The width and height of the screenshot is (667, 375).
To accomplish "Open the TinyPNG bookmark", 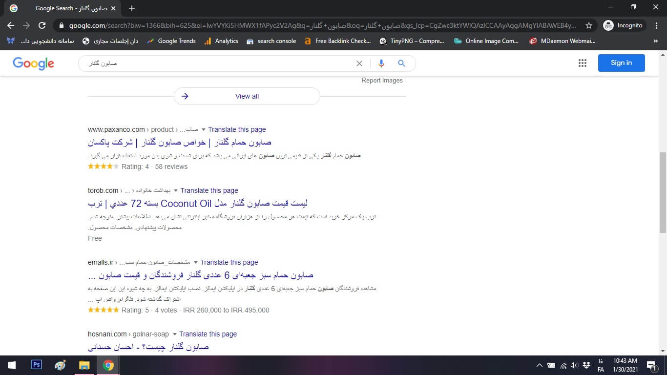I will click(412, 41).
